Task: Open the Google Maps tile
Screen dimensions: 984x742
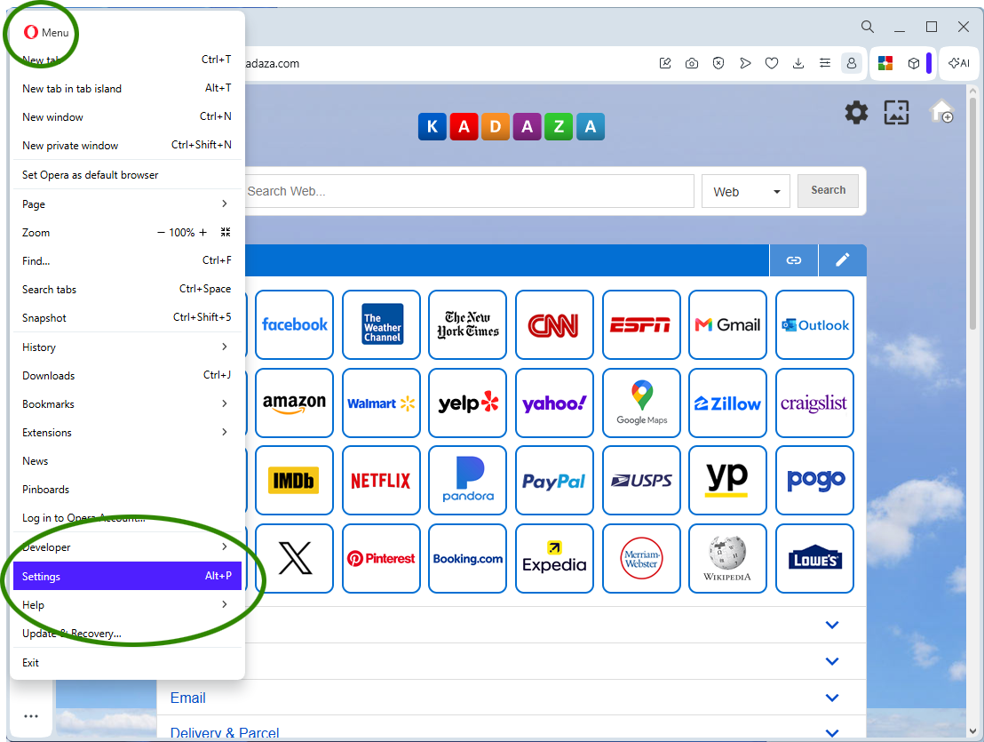Action: click(641, 403)
